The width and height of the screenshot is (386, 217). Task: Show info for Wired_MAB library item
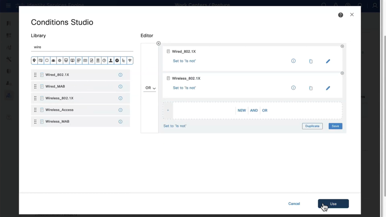tap(120, 86)
